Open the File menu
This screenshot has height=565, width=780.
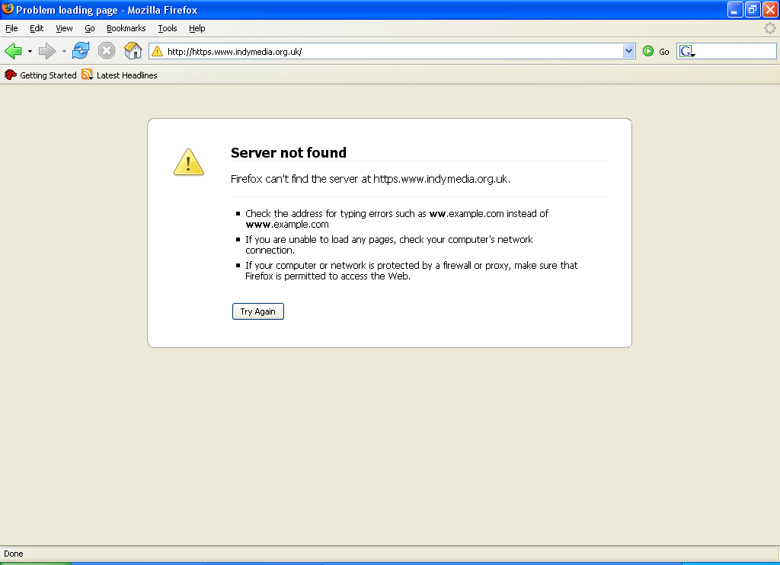11,28
